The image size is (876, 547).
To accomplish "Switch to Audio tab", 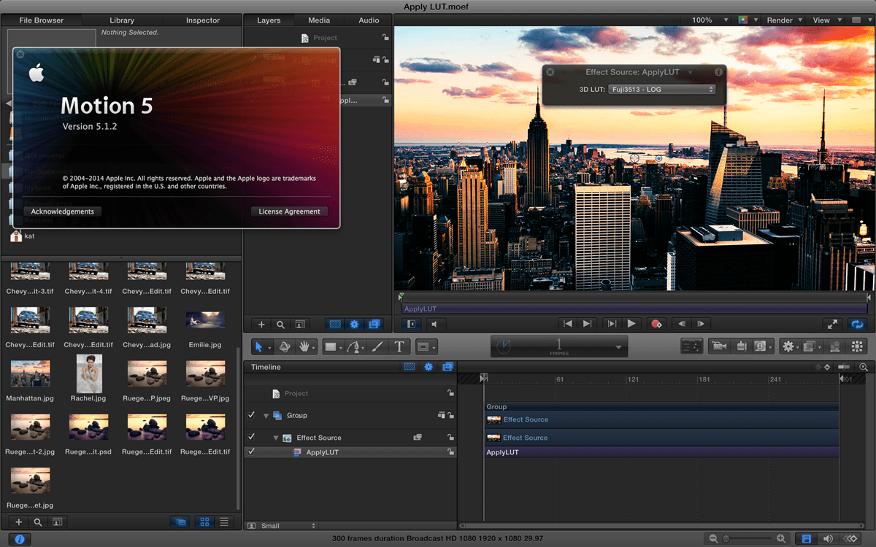I will tap(369, 20).
